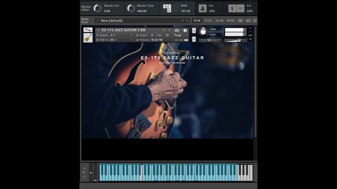
Task: Open the Purge dropdown menu
Action: [181, 35]
